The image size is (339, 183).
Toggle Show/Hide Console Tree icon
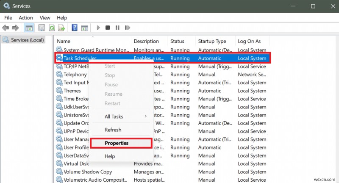click(x=29, y=28)
